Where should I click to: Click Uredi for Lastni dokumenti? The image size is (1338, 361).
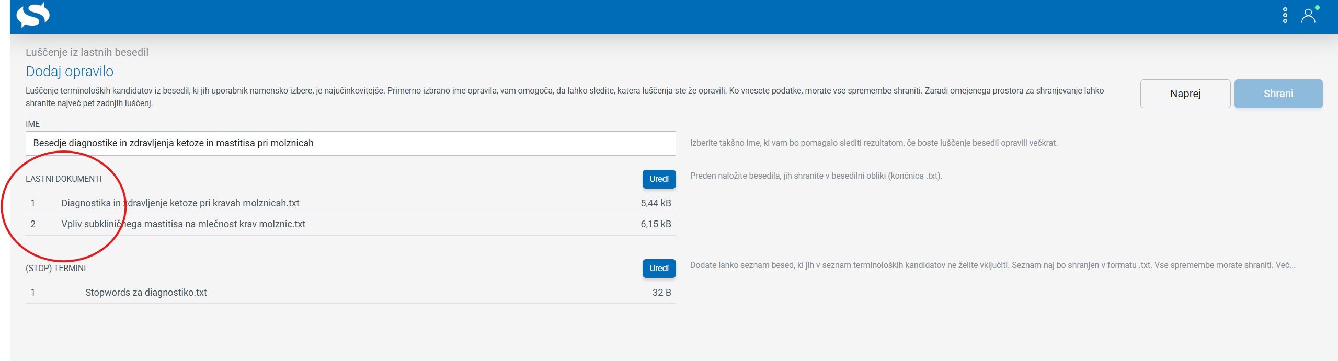pos(659,179)
